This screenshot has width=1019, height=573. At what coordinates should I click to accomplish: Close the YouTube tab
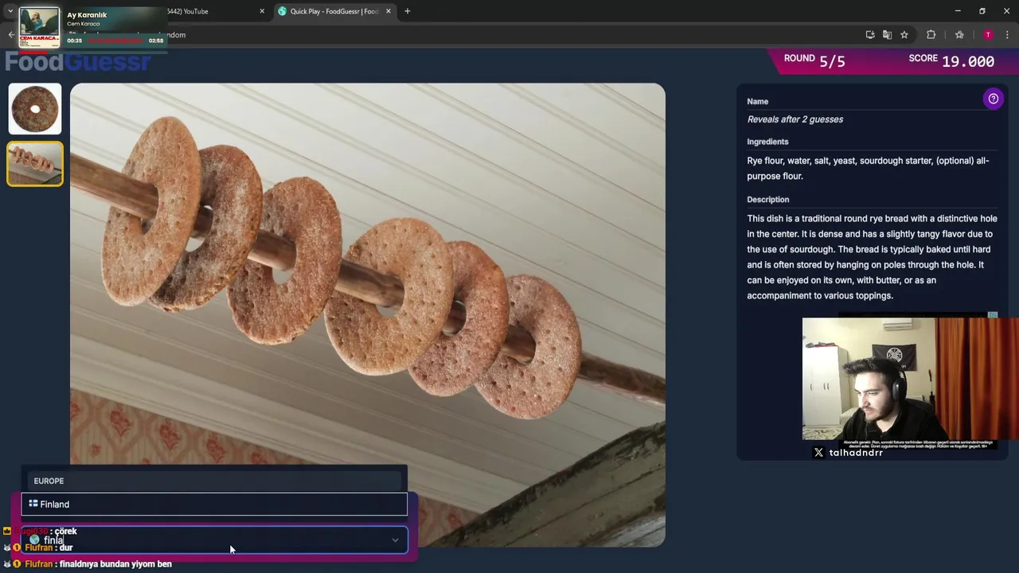[x=262, y=11]
